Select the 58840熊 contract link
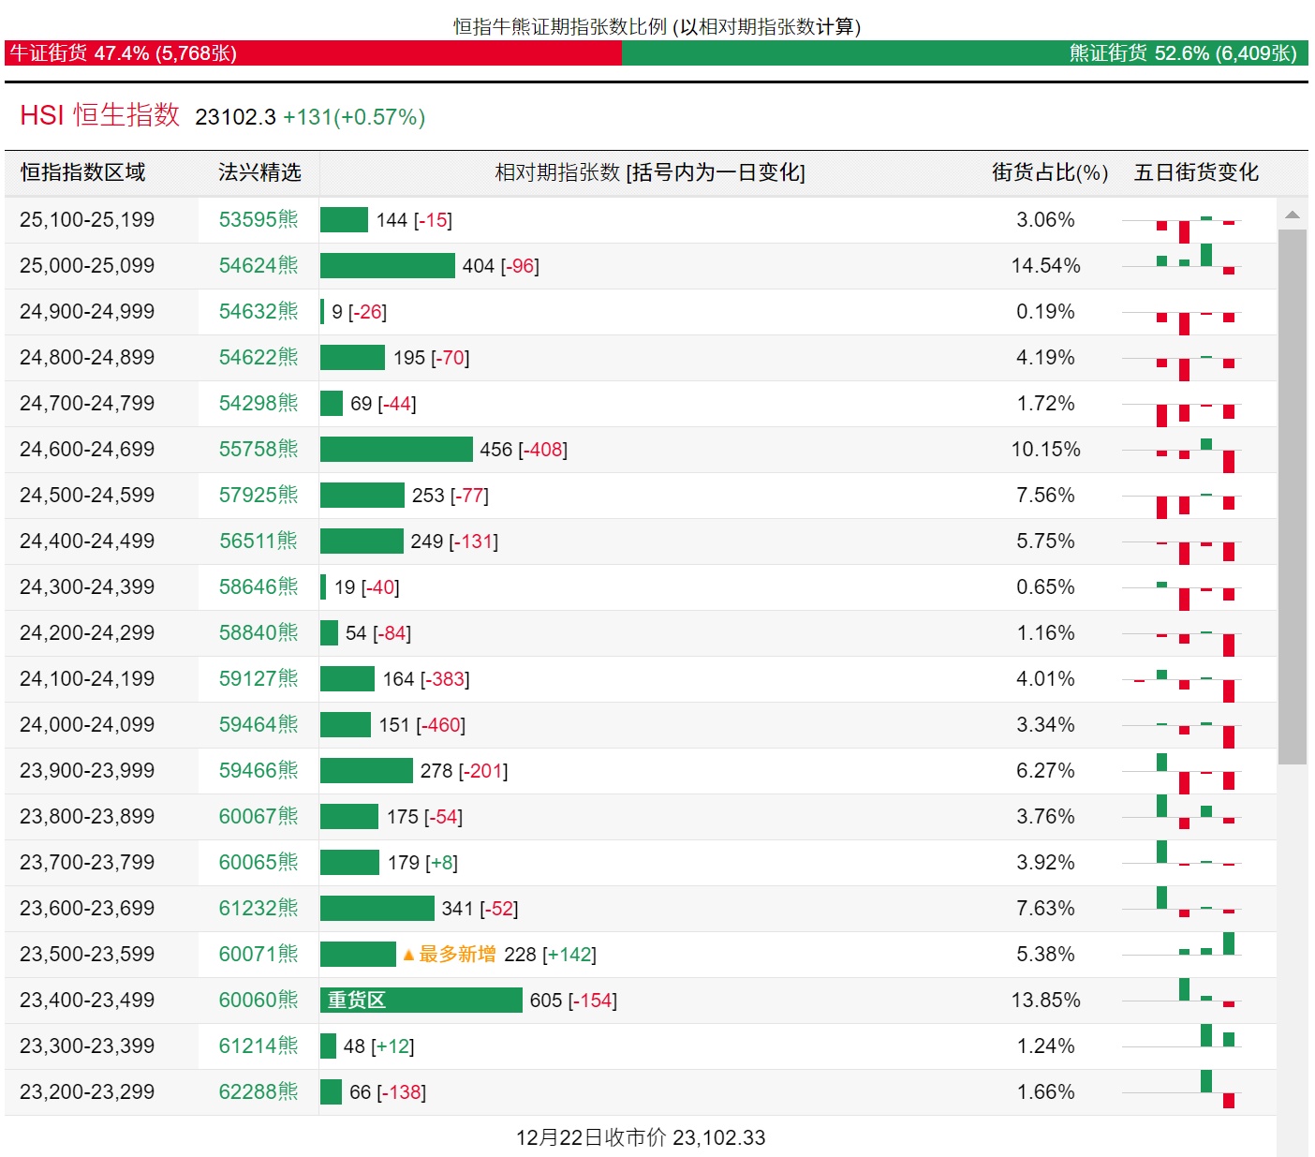The height and width of the screenshot is (1157, 1315). point(259,633)
